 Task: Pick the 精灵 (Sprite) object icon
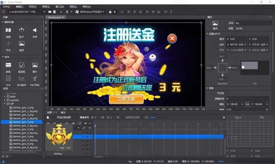22,44
